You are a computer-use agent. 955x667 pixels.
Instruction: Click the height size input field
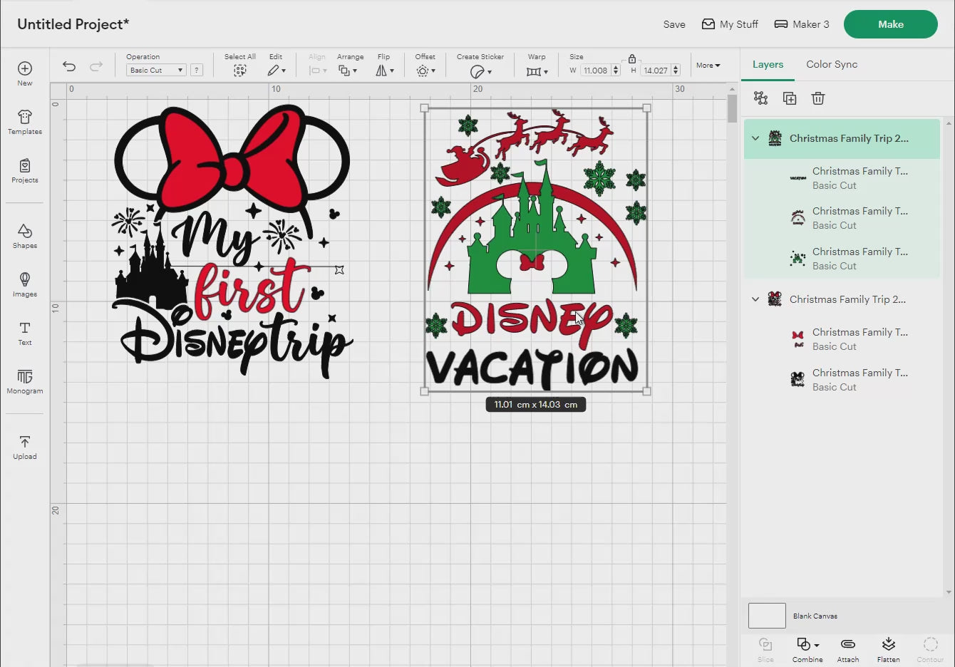click(x=656, y=70)
